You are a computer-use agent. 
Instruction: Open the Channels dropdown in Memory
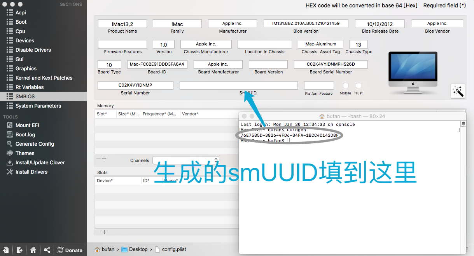point(185,160)
